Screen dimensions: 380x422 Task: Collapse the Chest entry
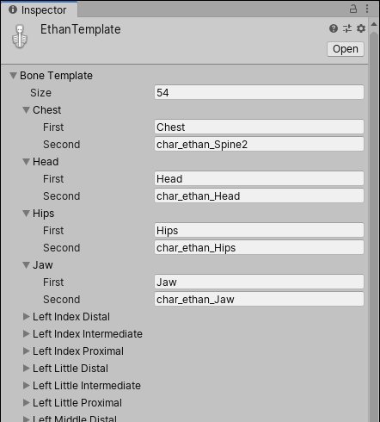click(27, 110)
